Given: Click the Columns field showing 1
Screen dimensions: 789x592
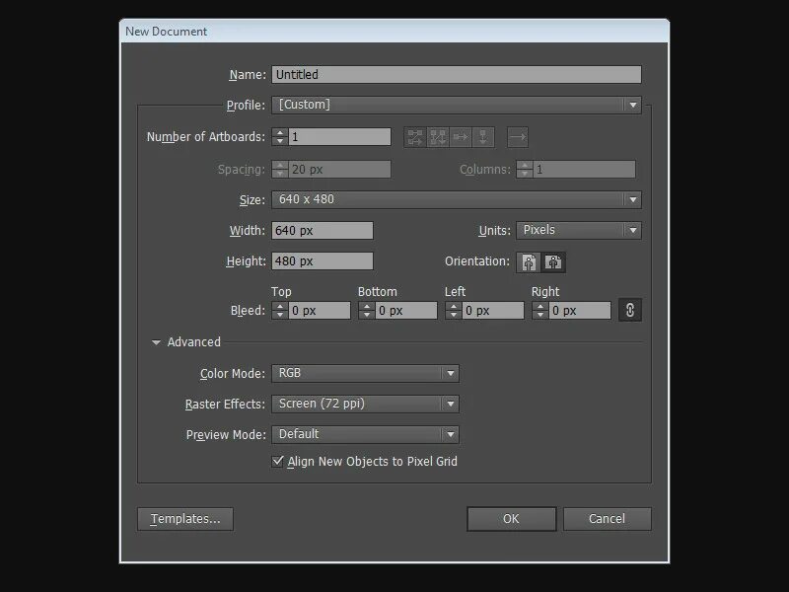Looking at the screenshot, I should click(x=584, y=169).
